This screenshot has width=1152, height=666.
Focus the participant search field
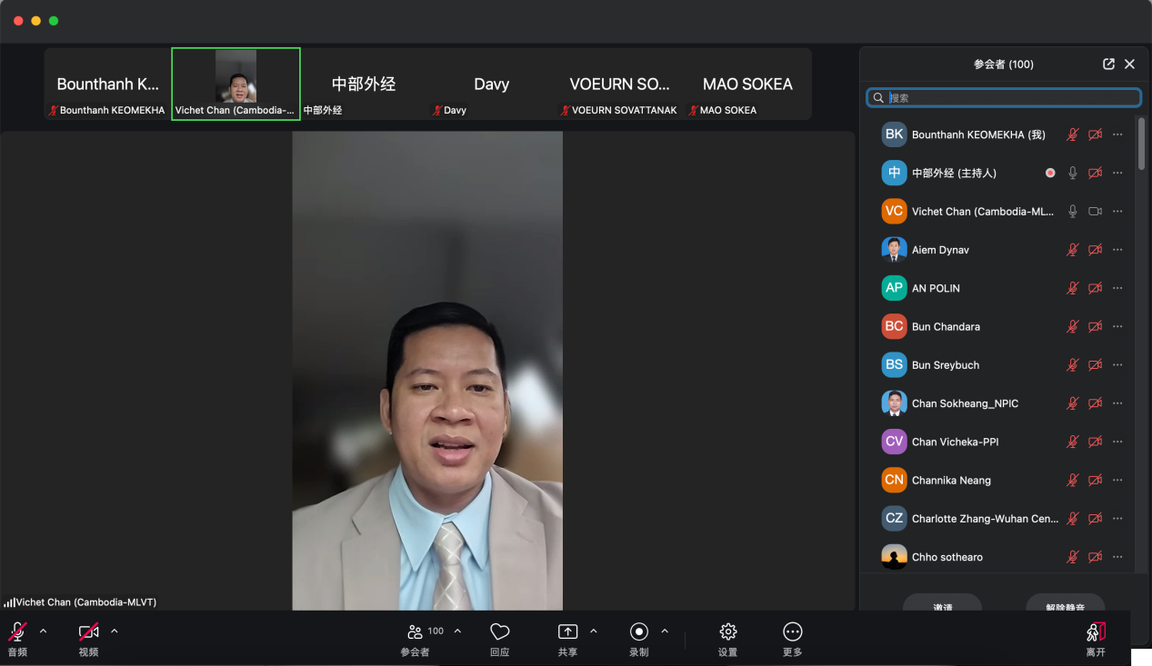pos(1004,97)
